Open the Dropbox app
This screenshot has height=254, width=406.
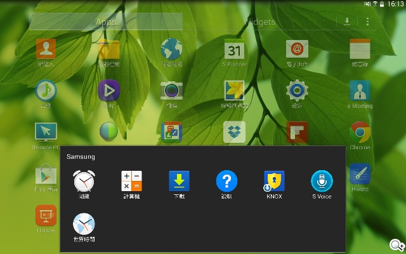point(234,131)
